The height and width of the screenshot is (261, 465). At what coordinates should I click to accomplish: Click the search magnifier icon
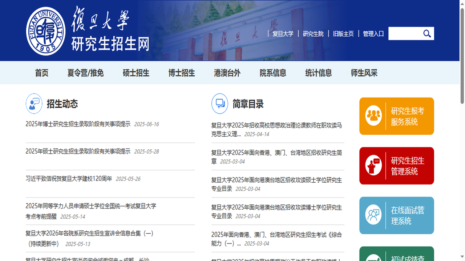pos(427,33)
